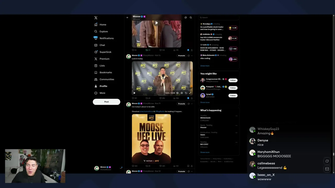Click the Lists icon in sidebar
The image size is (335, 188).
pyautogui.click(x=96, y=66)
